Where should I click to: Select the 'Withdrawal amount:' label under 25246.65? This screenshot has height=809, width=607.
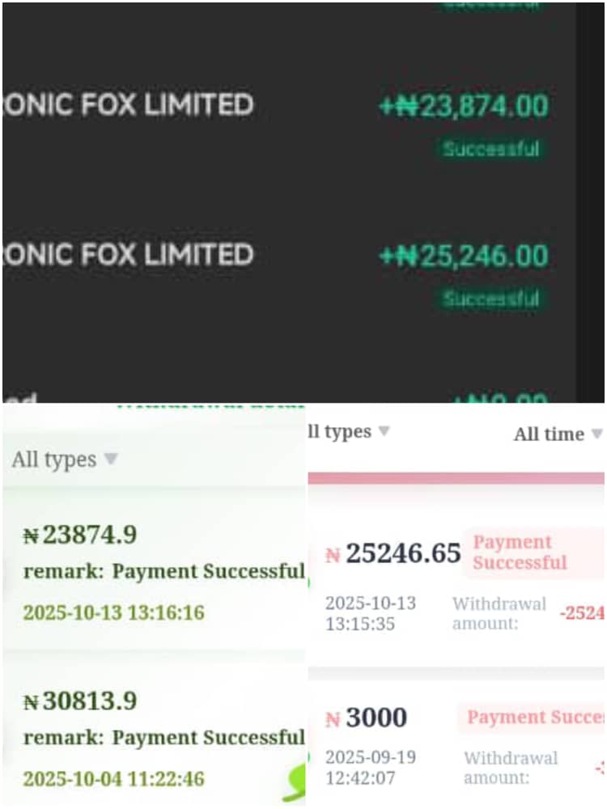[499, 613]
